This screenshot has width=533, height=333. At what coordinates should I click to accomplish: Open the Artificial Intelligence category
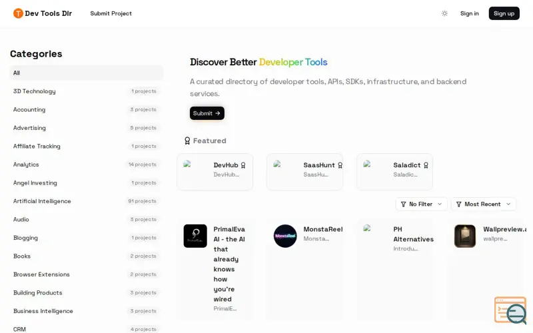tap(87, 201)
